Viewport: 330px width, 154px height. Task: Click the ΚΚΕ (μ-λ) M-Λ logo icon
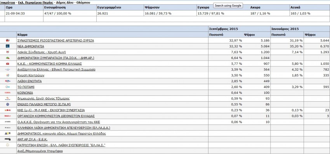click(8, 110)
